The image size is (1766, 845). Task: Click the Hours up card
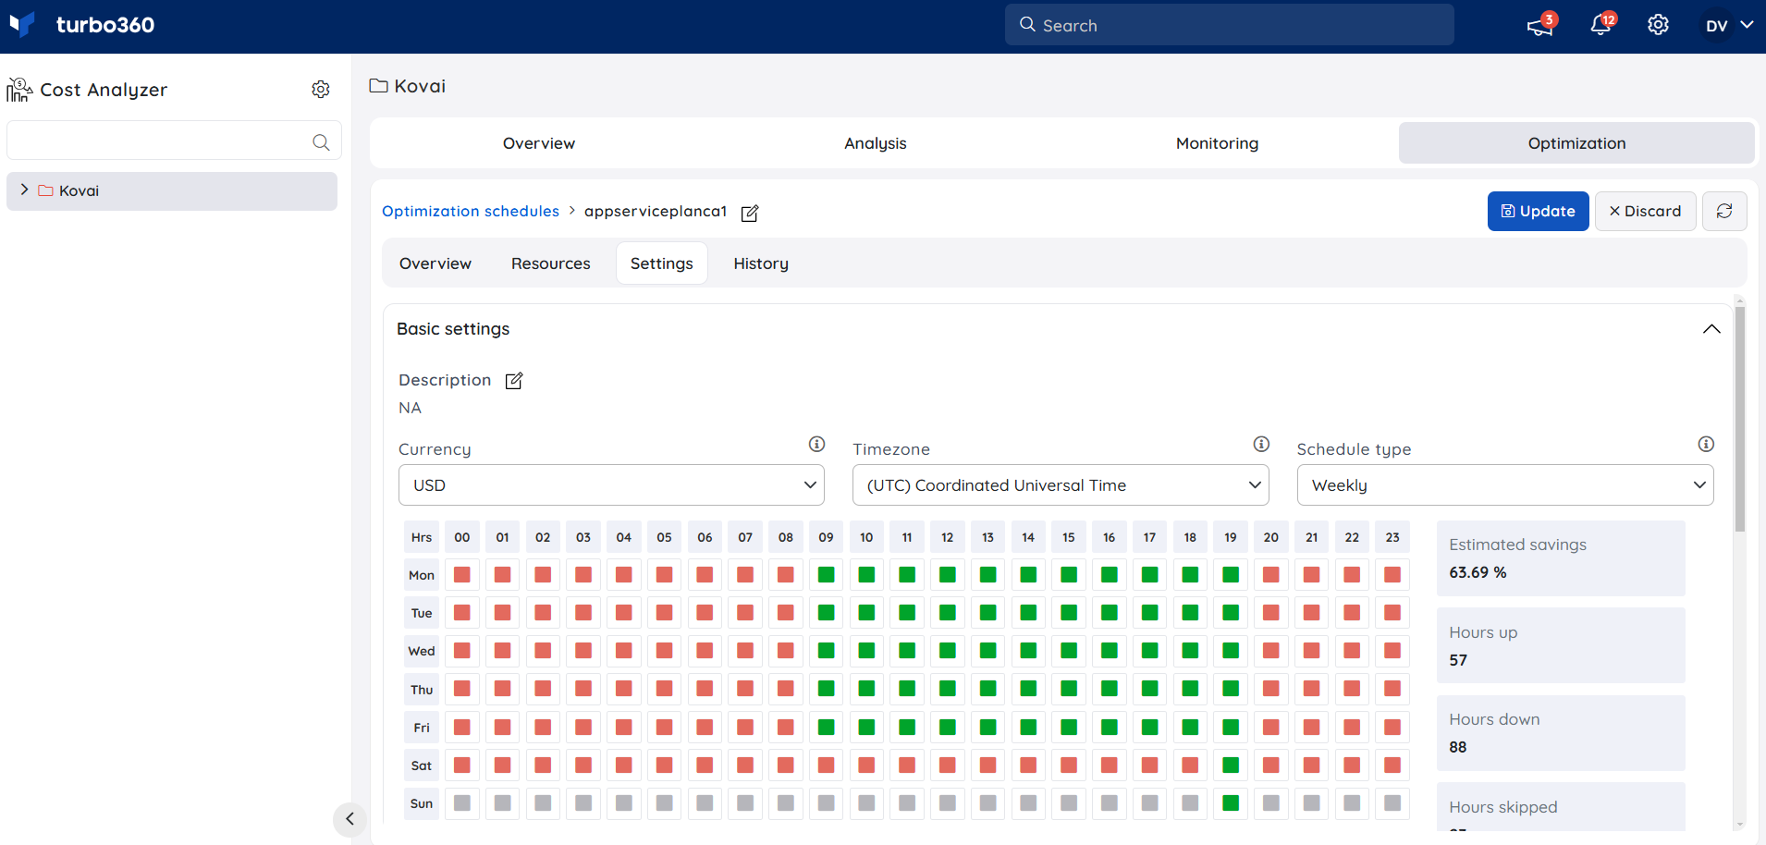click(x=1561, y=645)
